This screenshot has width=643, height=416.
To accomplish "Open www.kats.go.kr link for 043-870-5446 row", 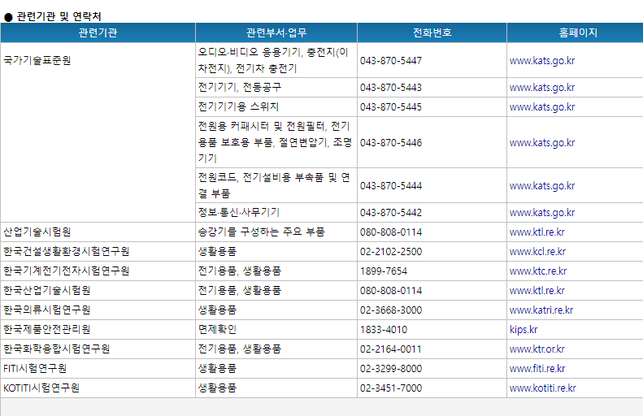I will click(x=541, y=143).
